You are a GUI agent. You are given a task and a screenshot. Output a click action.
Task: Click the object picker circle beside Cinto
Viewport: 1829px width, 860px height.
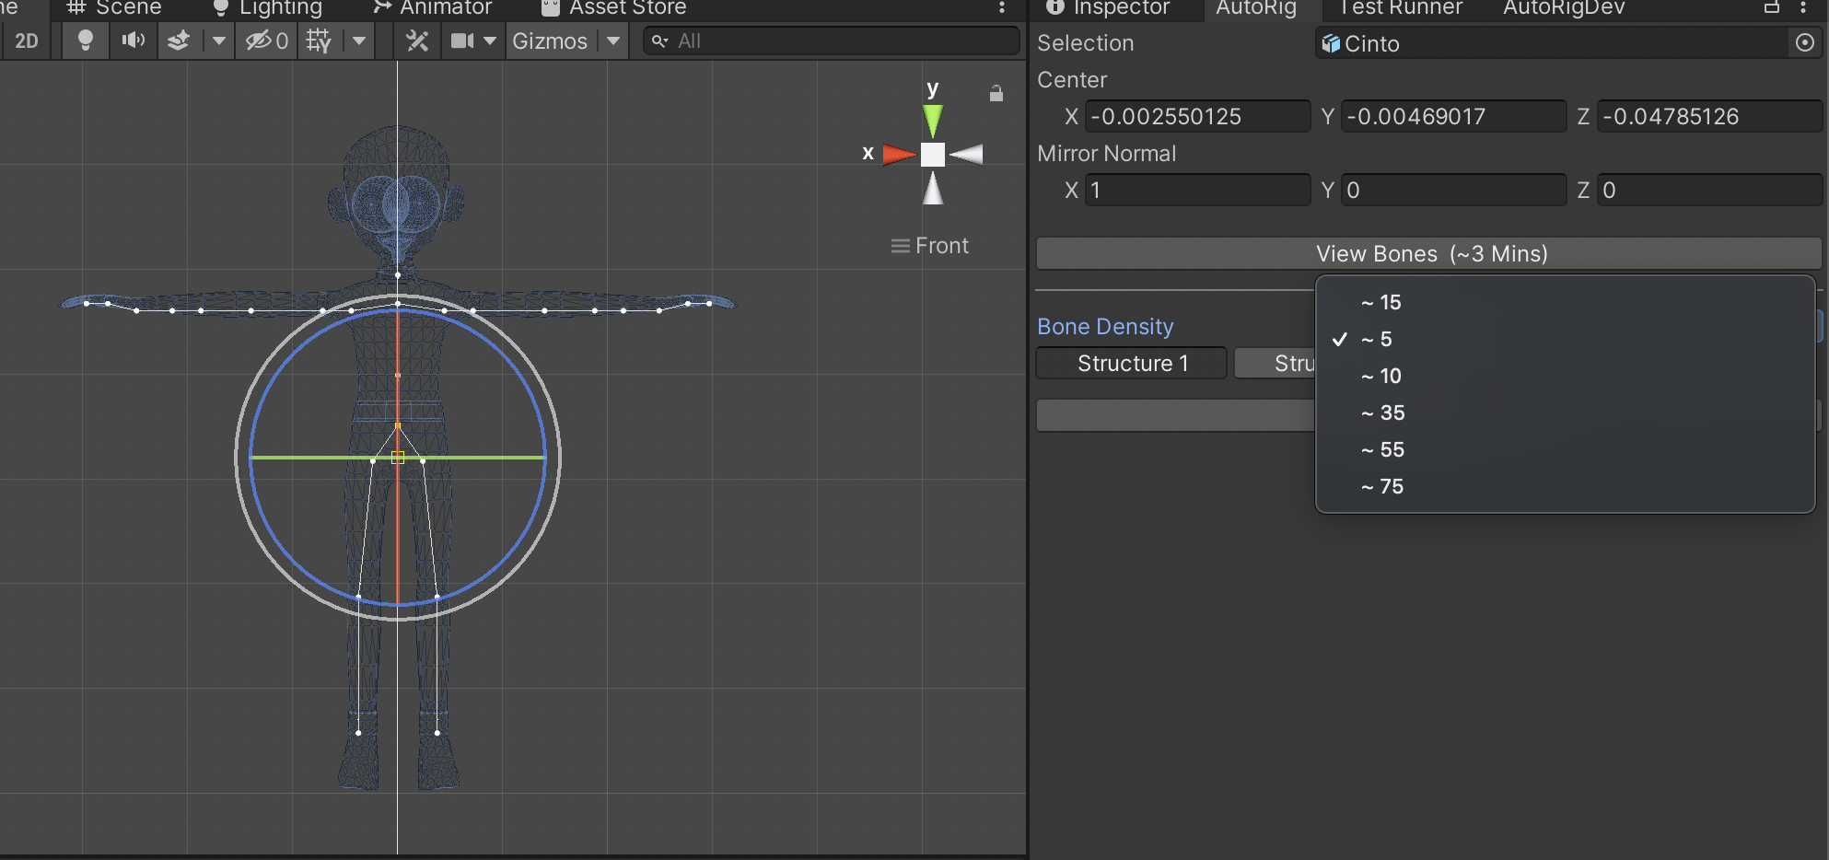(x=1804, y=43)
